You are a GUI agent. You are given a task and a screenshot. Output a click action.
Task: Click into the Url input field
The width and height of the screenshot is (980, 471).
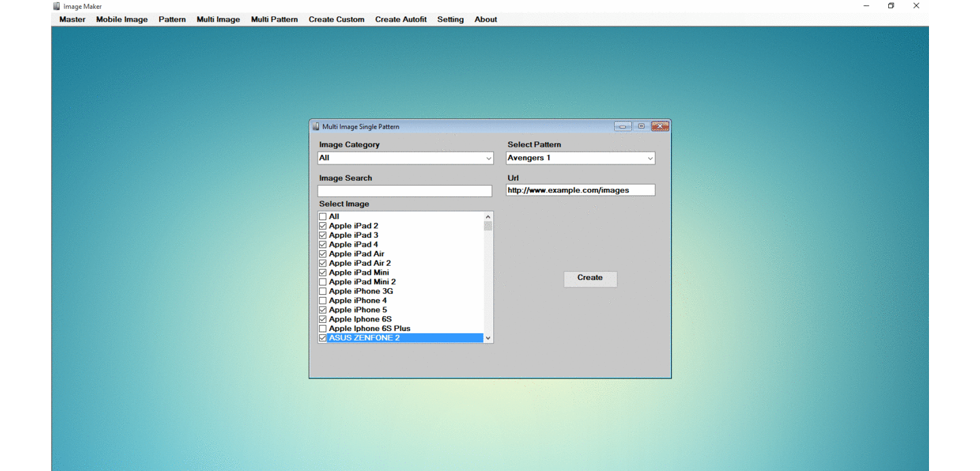(580, 190)
